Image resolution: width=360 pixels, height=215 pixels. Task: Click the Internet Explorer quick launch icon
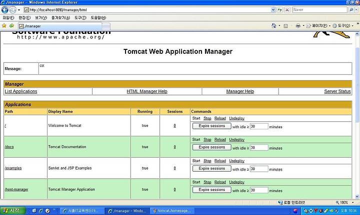pyautogui.click(x=41, y=211)
